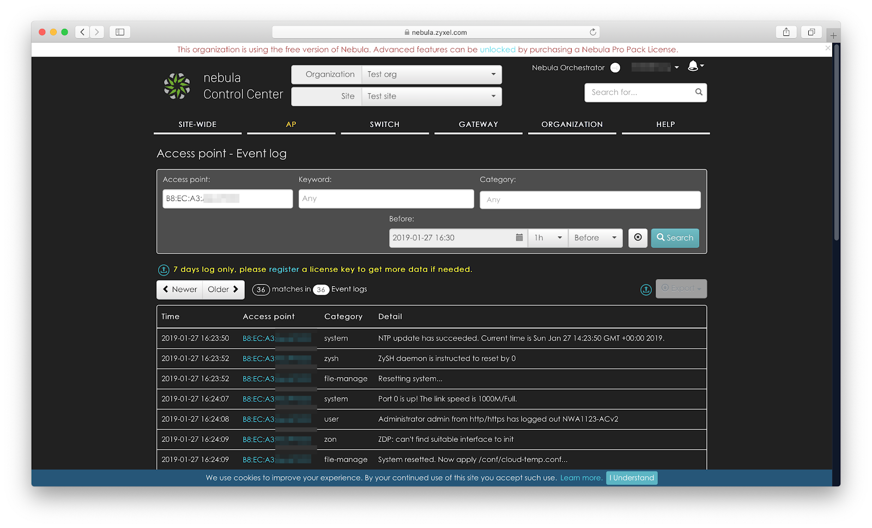Click the Keyword input field
This screenshot has height=528, width=872.
[386, 199]
